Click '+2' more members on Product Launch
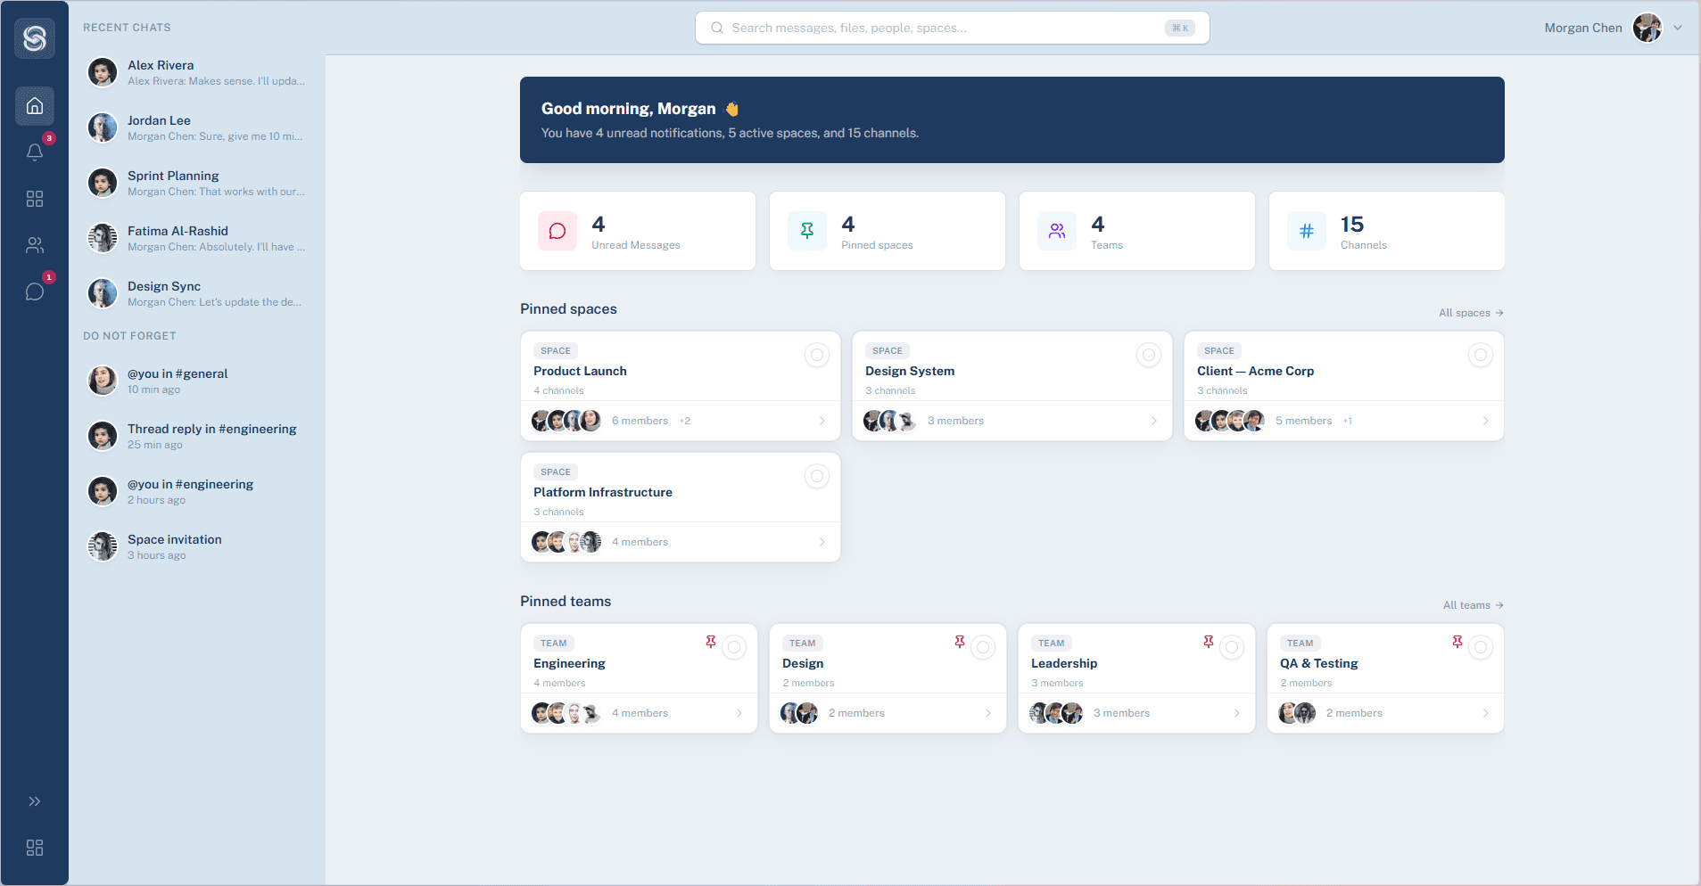 click(x=685, y=421)
